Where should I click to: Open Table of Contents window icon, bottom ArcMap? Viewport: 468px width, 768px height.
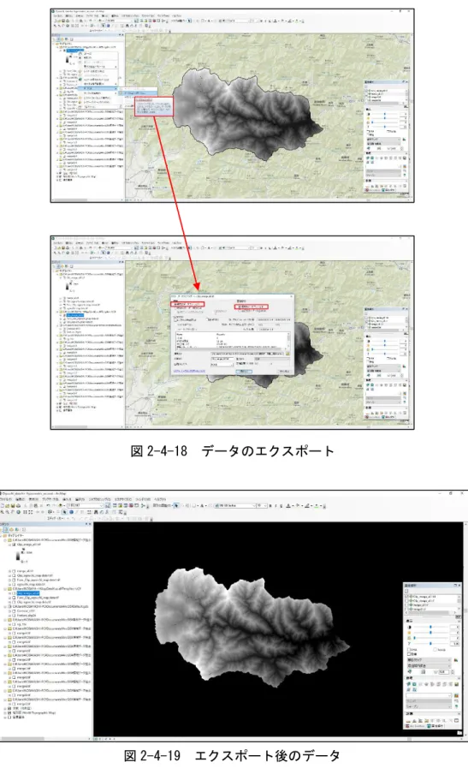[x=115, y=505]
